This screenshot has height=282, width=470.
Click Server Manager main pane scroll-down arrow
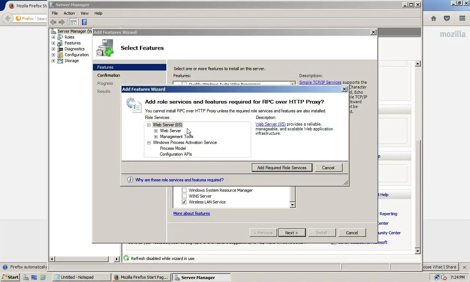click(x=417, y=251)
